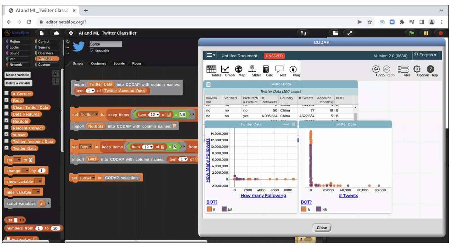Uncheck the sprite draggable checkbox
The height and width of the screenshot is (246, 449).
tap(92, 50)
